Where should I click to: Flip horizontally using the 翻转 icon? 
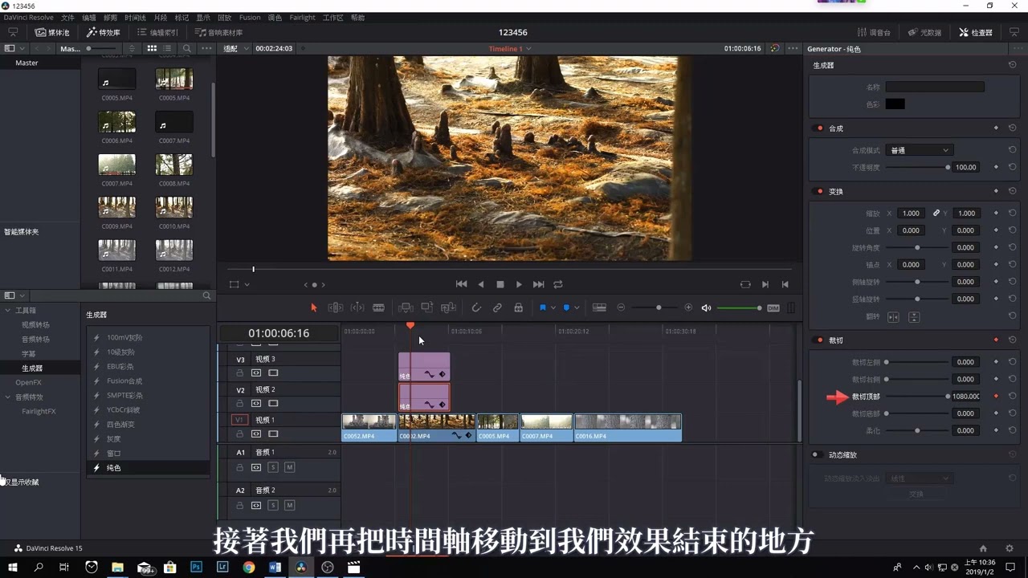coord(893,317)
